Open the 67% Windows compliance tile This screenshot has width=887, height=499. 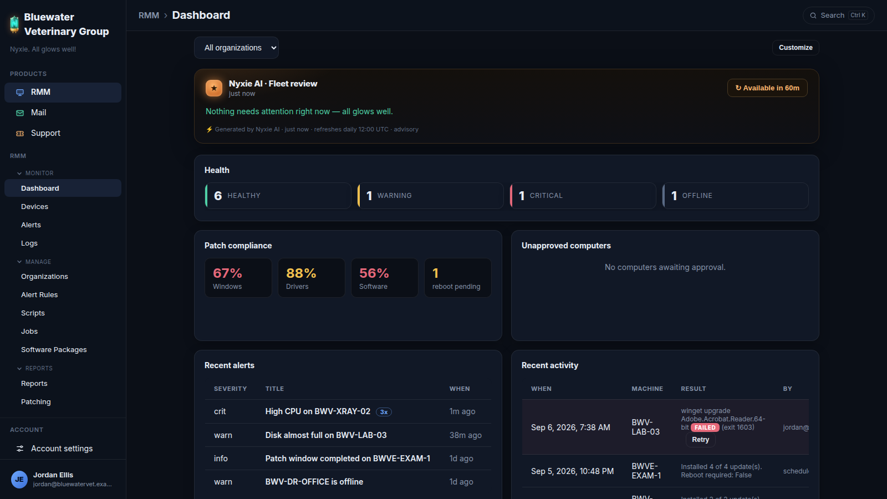pos(238,278)
